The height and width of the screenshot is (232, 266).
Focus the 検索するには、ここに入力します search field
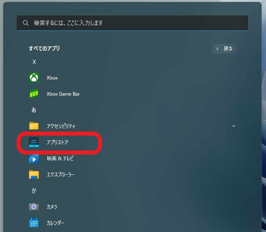tap(132, 23)
